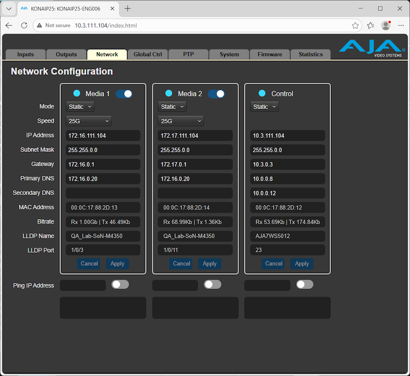Click the Ping IP Address field for Media 1
The height and width of the screenshot is (376, 410).
pyautogui.click(x=82, y=284)
